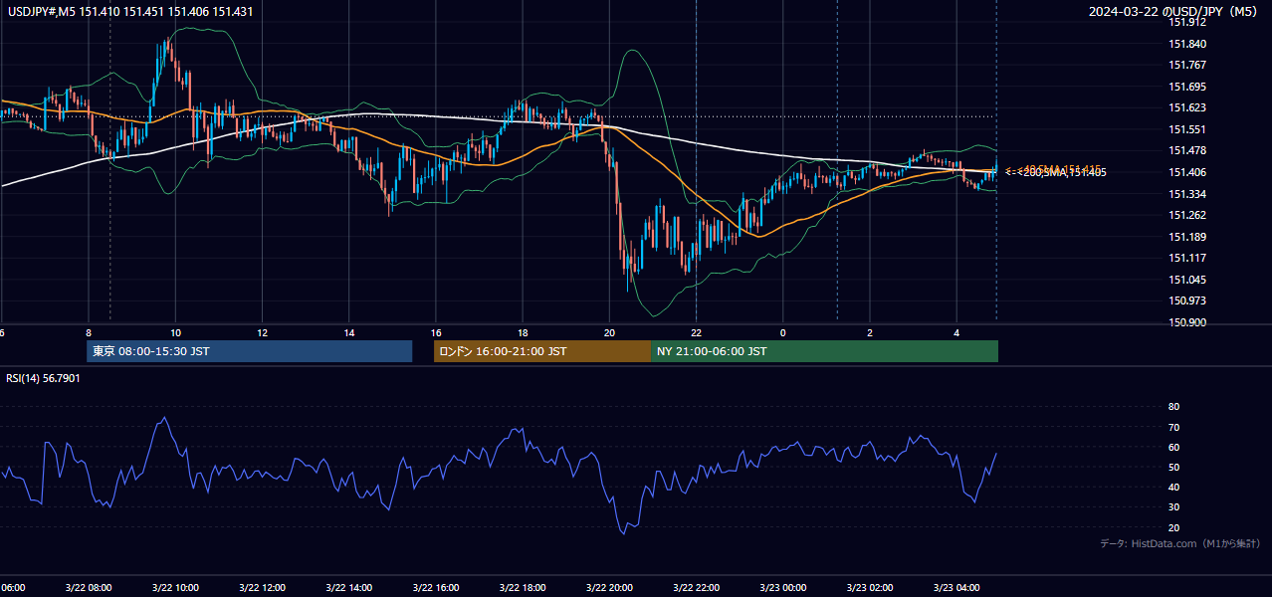This screenshot has width=1272, height=597.
Task: Click price axis value 151.623
Action: point(1186,107)
